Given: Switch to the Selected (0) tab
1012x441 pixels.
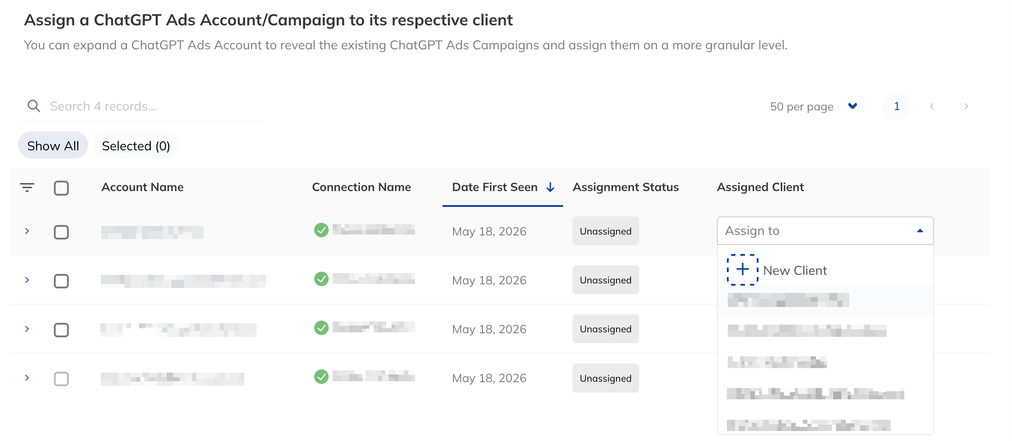Looking at the screenshot, I should tap(136, 145).
